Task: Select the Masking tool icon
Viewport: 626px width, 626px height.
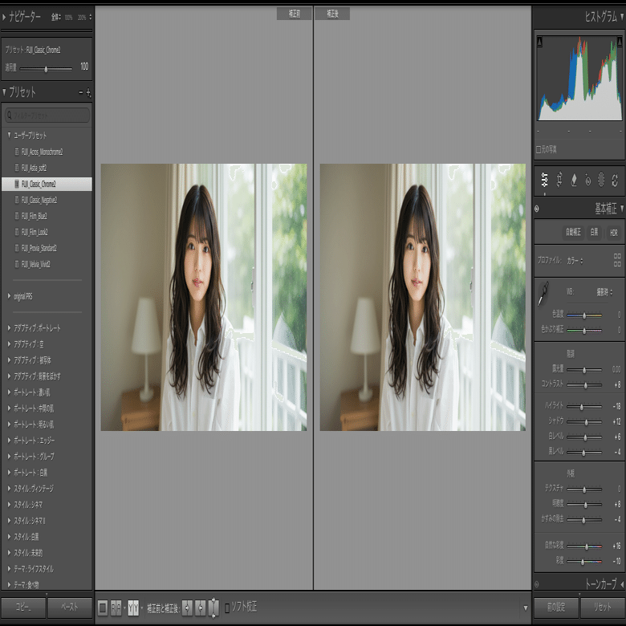Action: pos(601,180)
